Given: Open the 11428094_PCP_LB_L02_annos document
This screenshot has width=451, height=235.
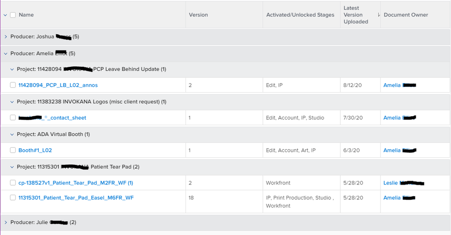Looking at the screenshot, I should click(x=58, y=85).
